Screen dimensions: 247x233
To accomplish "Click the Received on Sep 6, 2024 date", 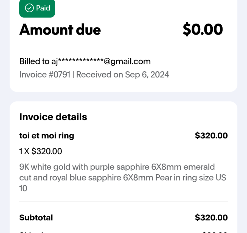I will pos(123,75).
